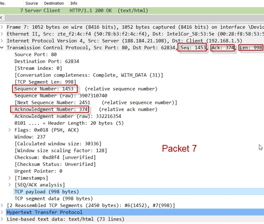The image size is (264, 224).
Task: Select the Sequence Number: 1453 field
Action: (45, 89)
